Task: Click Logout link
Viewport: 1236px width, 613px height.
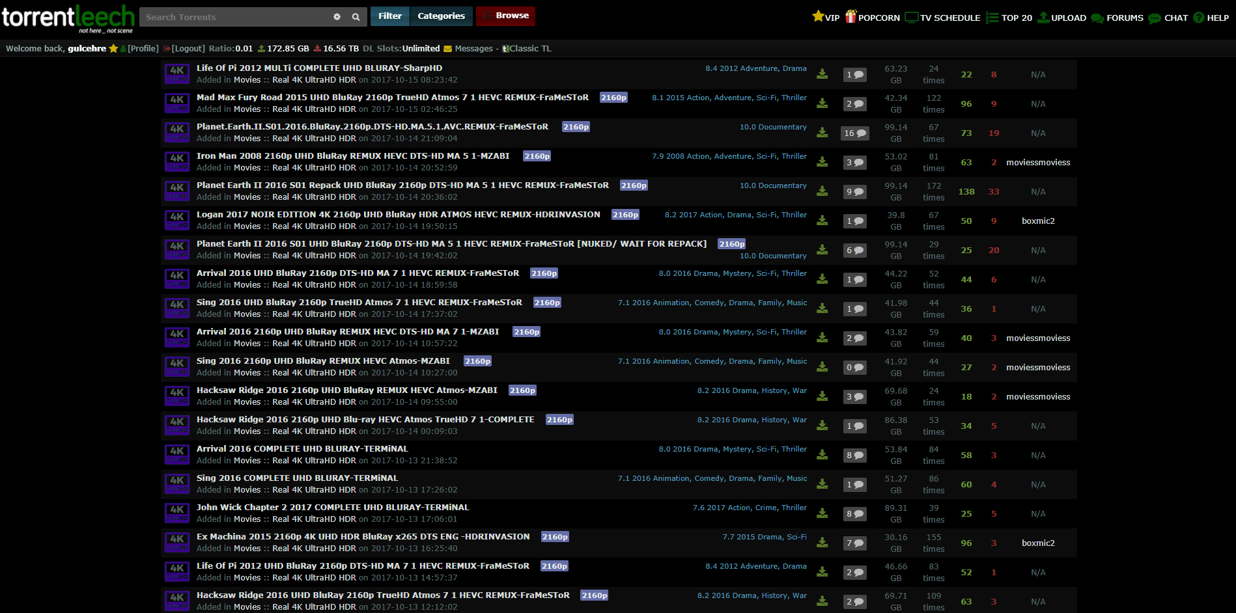Action: click(x=188, y=49)
